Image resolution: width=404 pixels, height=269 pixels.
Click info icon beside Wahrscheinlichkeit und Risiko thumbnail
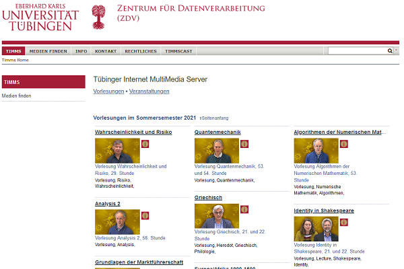click(145, 144)
